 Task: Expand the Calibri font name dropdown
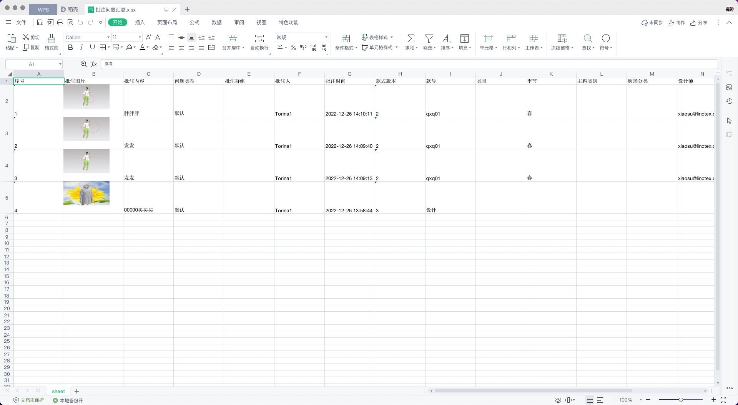coord(108,37)
